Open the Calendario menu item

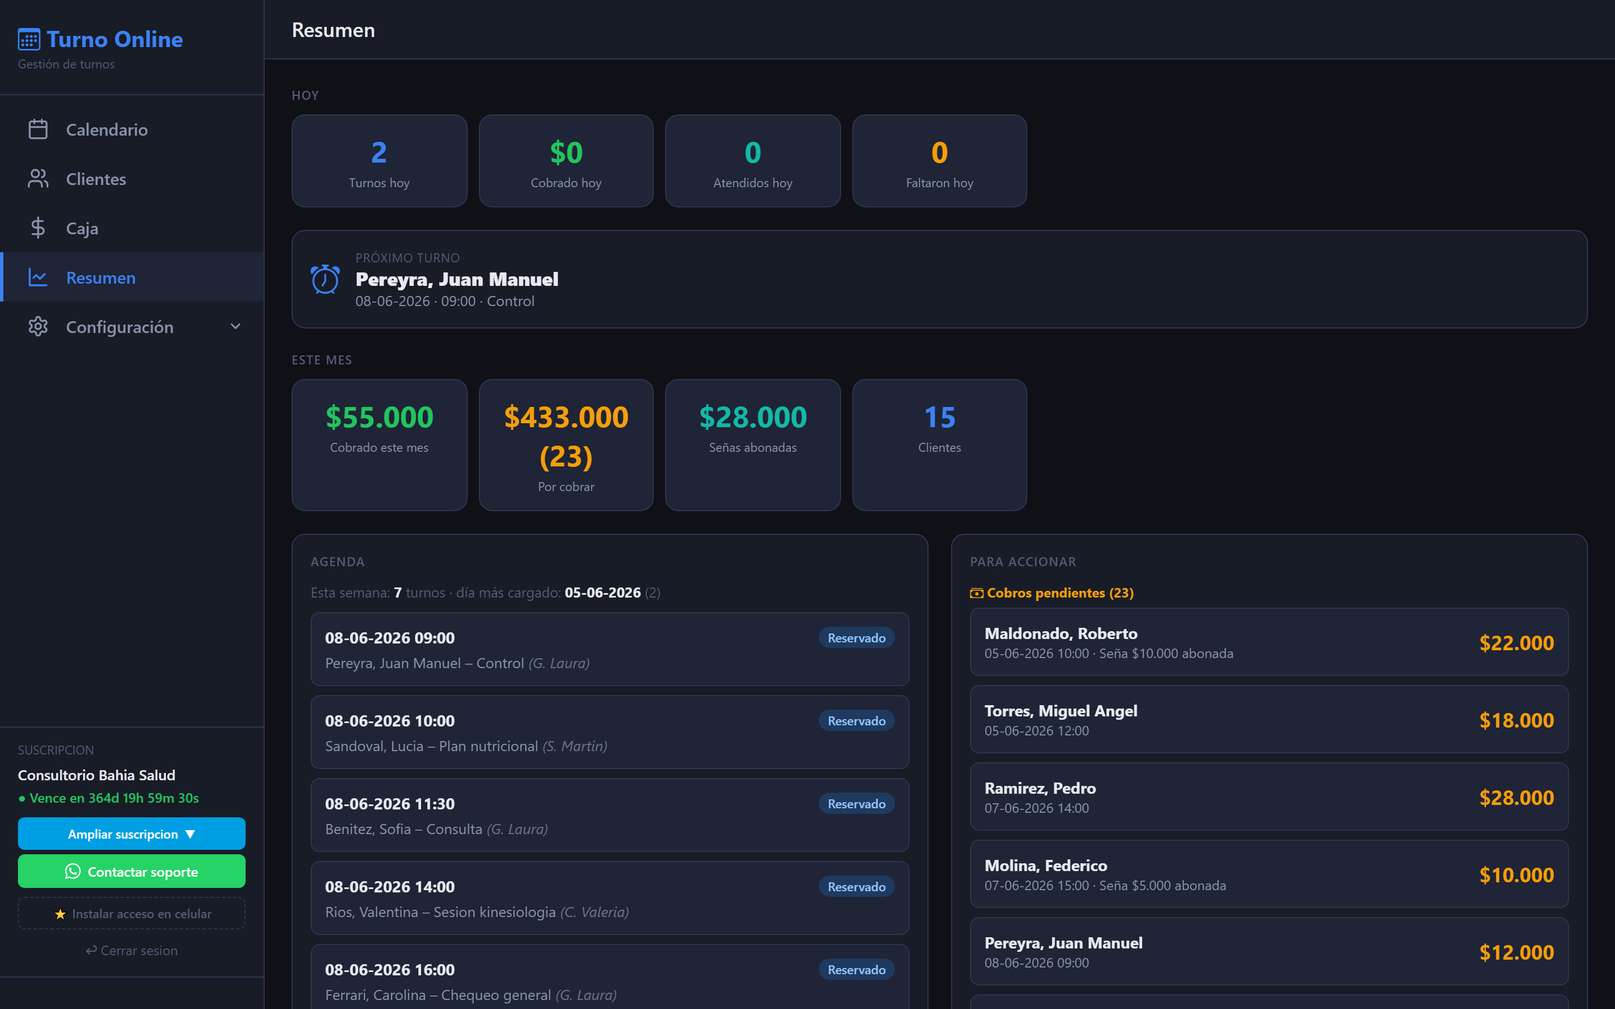tap(132, 129)
